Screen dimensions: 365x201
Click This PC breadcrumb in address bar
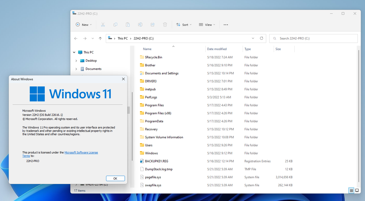[123, 38]
